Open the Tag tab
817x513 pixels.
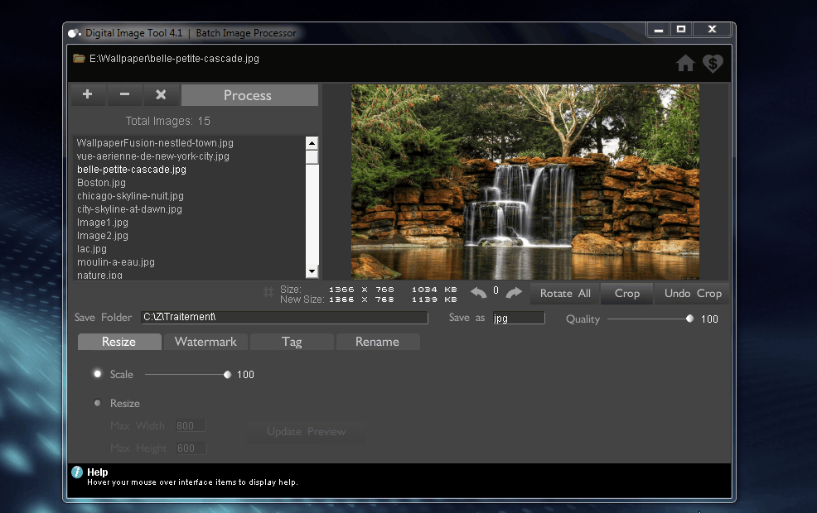[x=292, y=342]
